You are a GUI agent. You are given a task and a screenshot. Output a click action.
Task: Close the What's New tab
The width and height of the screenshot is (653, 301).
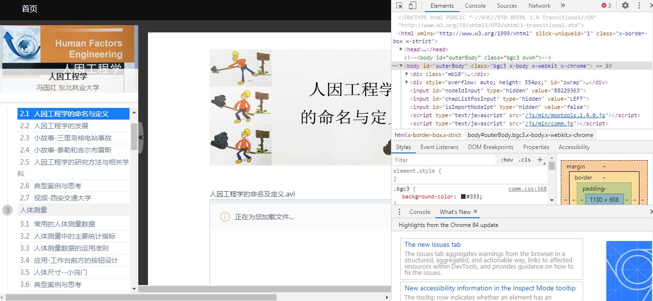coord(475,211)
